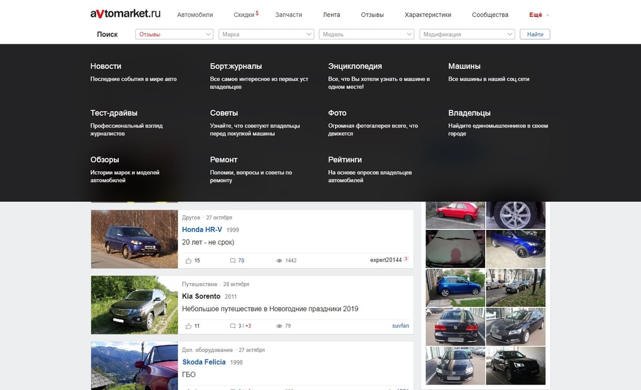Click the Доп. оборудование category label

pyautogui.click(x=207, y=350)
